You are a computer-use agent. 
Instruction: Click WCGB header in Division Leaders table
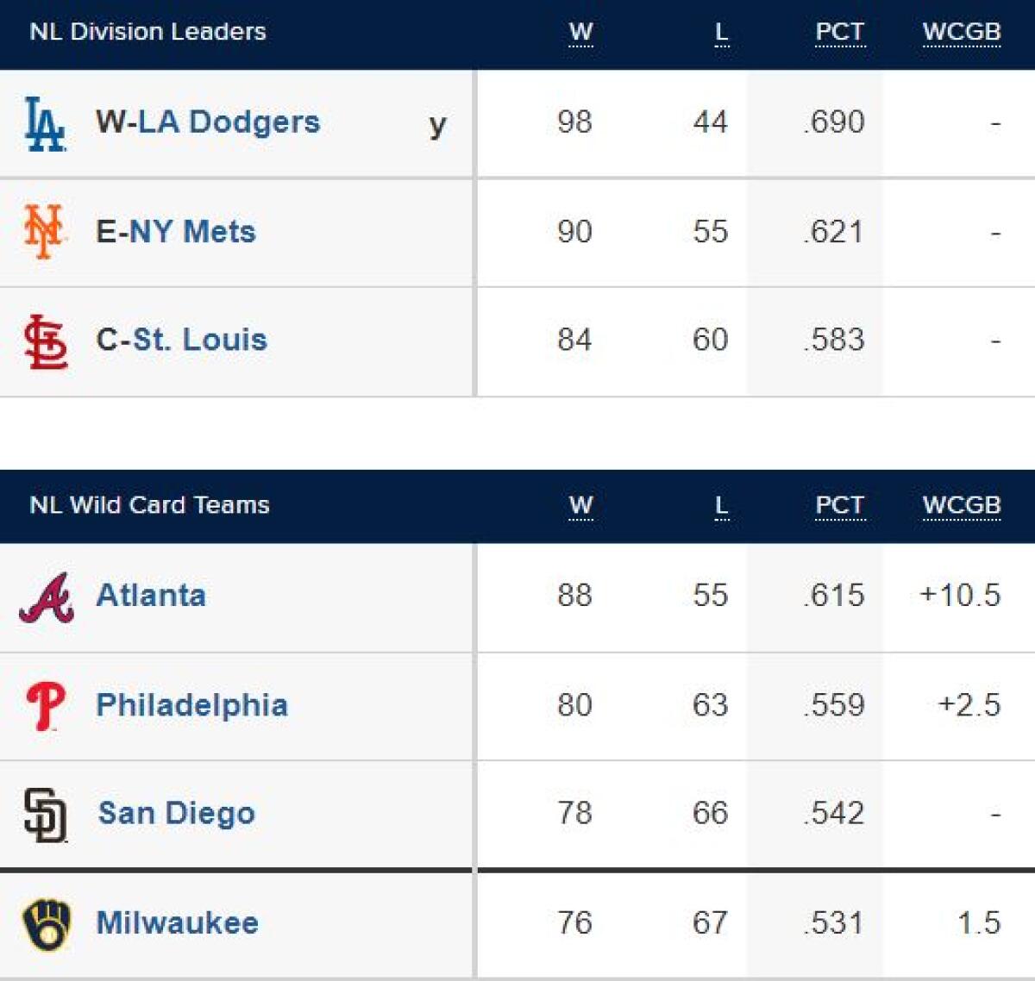(x=962, y=32)
